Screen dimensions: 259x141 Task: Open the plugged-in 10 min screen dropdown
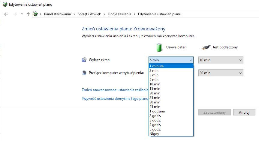(x=221, y=60)
